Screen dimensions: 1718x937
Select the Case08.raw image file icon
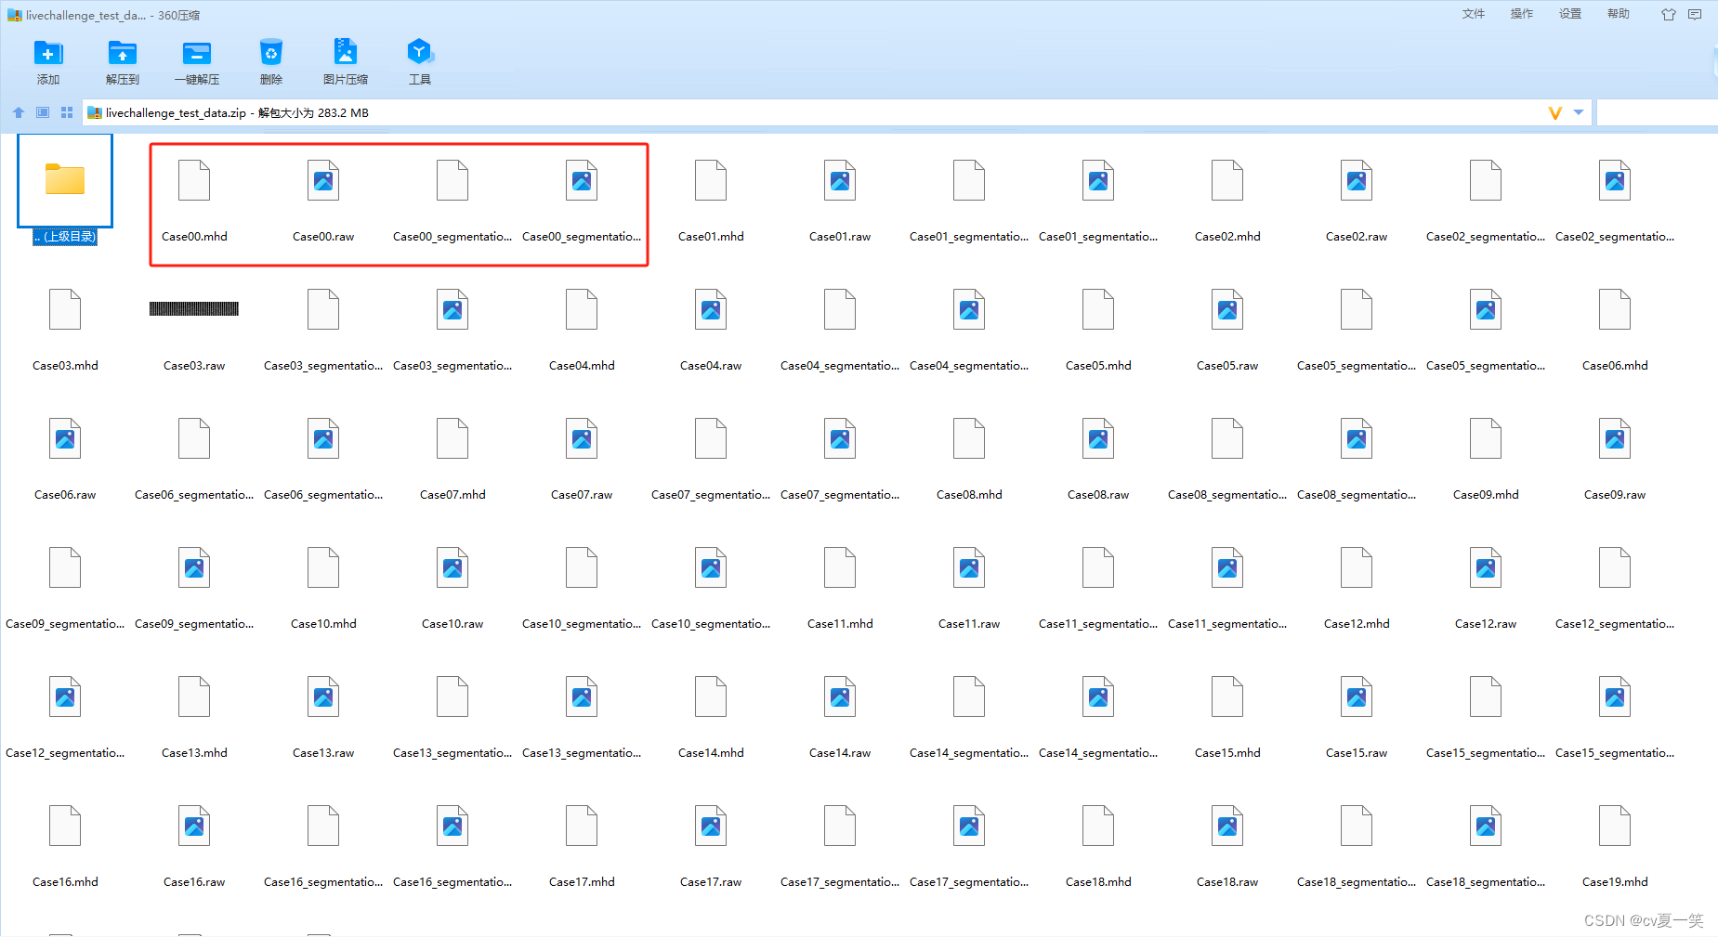click(1098, 438)
